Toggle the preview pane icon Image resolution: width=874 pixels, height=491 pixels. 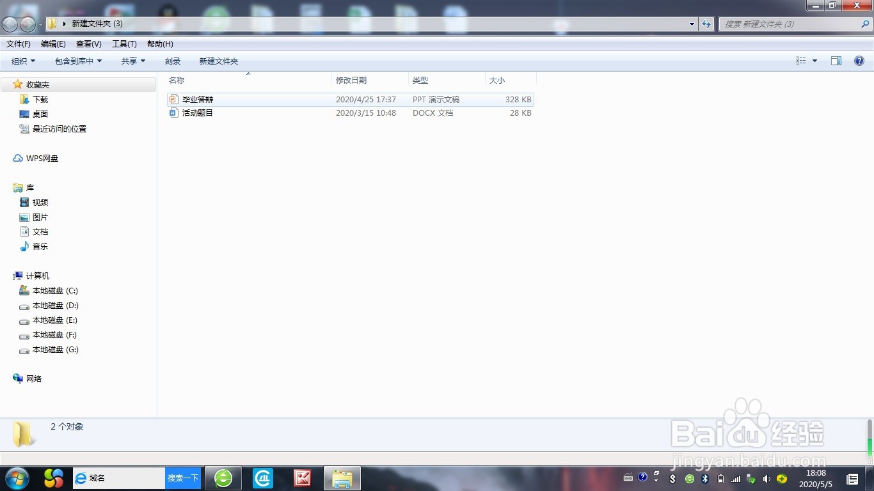[836, 61]
